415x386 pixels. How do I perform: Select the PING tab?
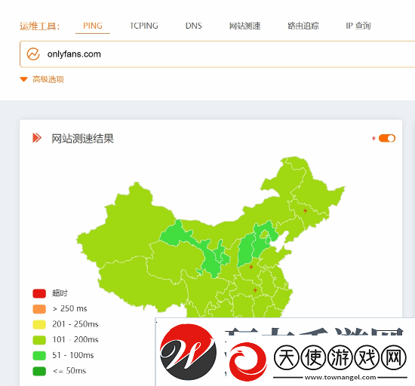pos(93,26)
